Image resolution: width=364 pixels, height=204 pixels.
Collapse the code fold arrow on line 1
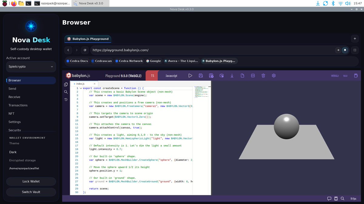[81, 88]
